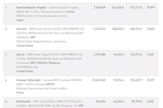Select DOE/SC/Oak Ridge National Laboratory site

(41, 41)
